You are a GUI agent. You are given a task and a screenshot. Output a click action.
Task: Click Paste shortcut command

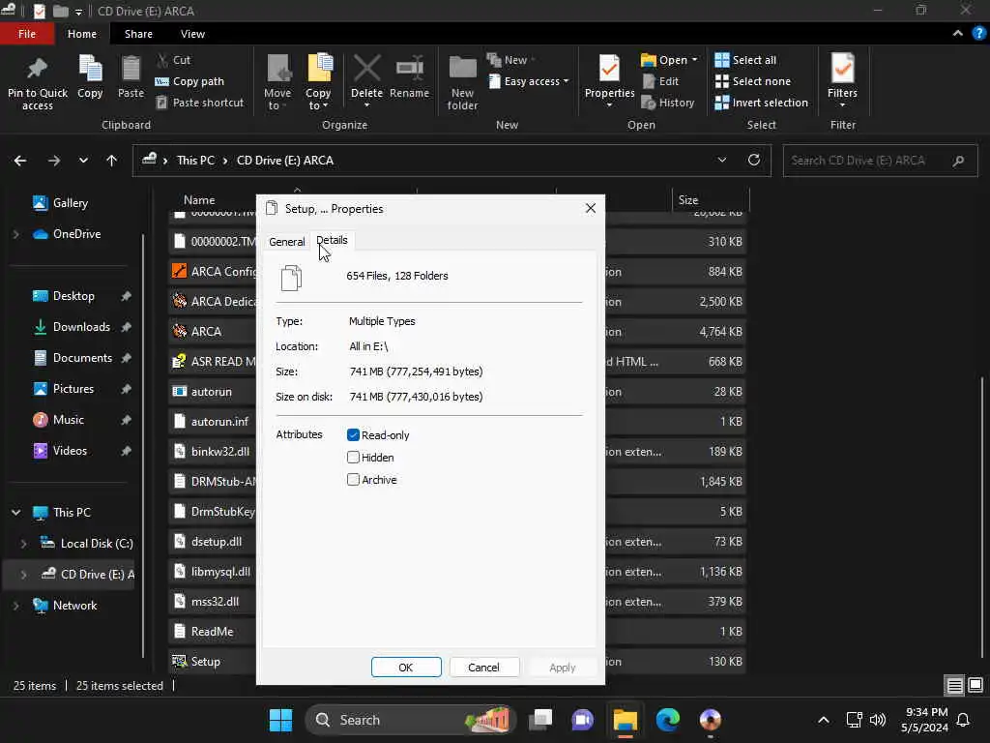[199, 103]
